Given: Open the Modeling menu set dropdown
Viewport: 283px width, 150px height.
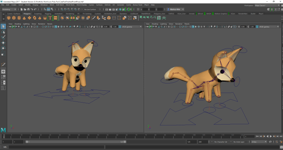Looking at the screenshot, I should [9, 9].
